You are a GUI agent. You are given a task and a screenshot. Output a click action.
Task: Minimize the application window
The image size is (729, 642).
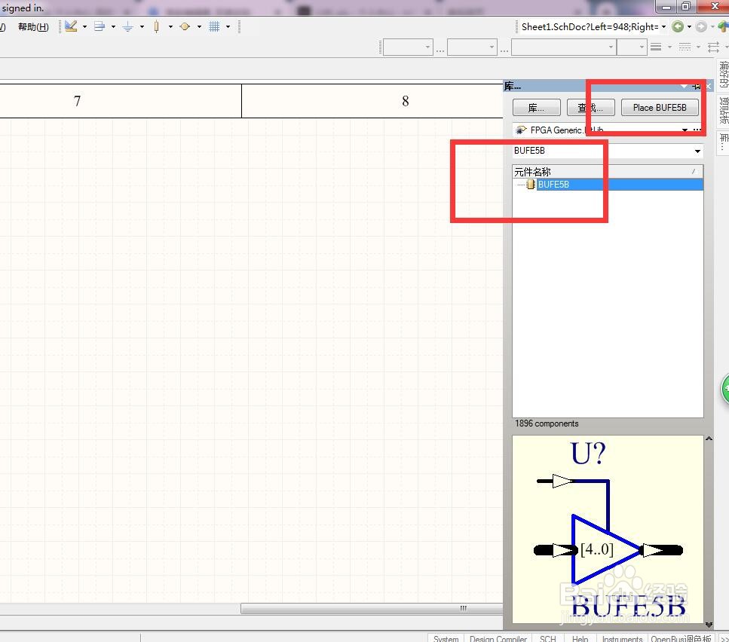(666, 6)
